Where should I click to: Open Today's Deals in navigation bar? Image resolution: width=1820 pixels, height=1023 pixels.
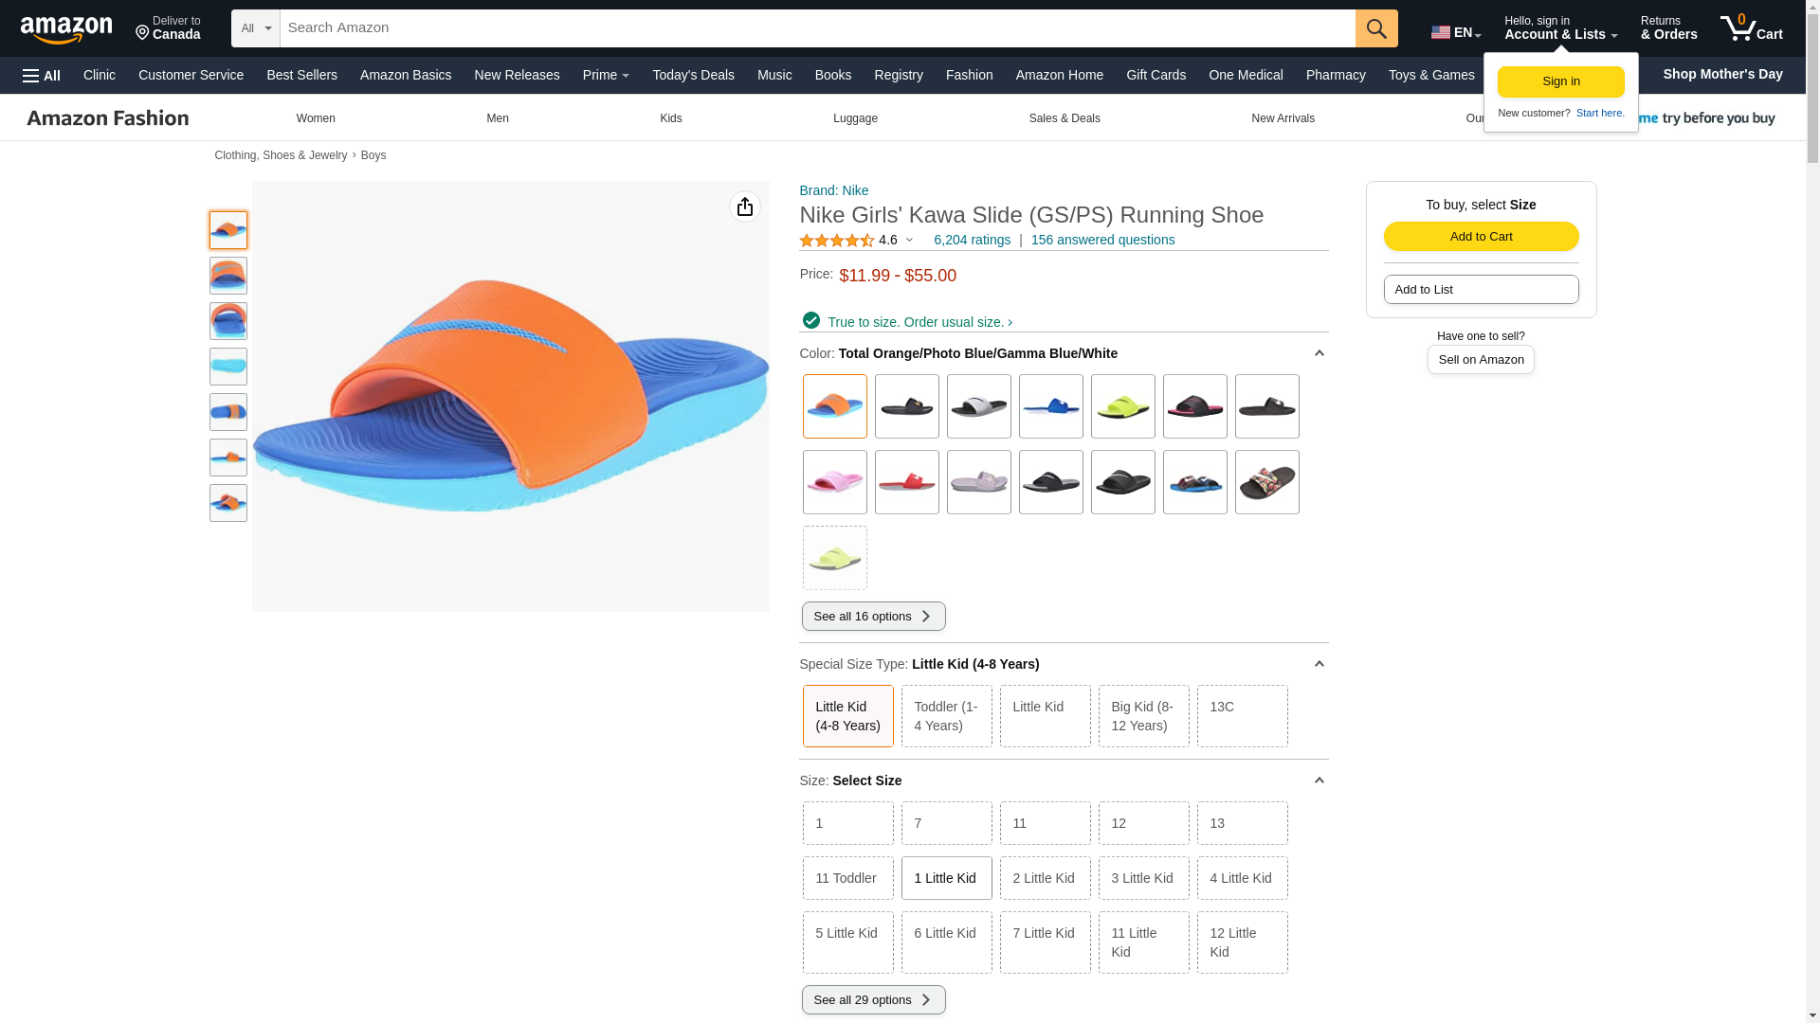pos(692,75)
